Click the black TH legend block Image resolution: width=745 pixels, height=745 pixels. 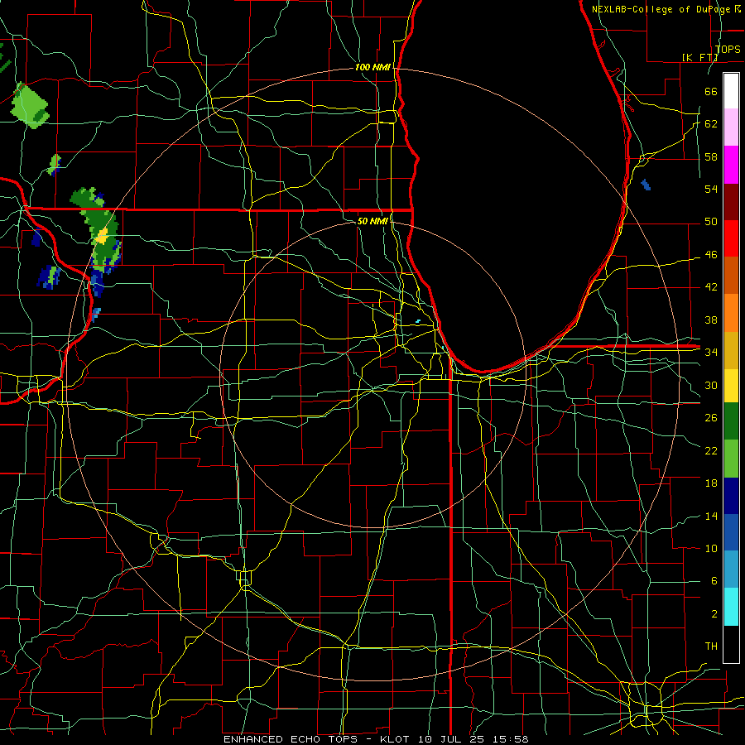coord(731,644)
